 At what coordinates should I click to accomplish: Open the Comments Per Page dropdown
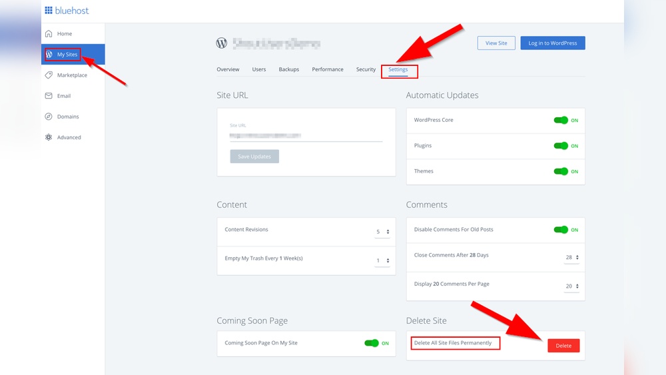click(571, 286)
